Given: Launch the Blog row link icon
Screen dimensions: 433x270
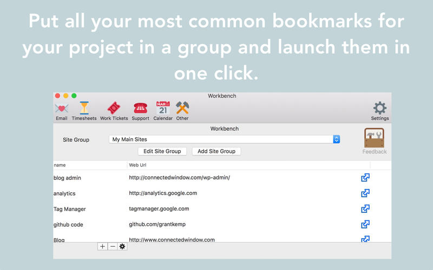Looking at the screenshot, I should (x=365, y=239).
